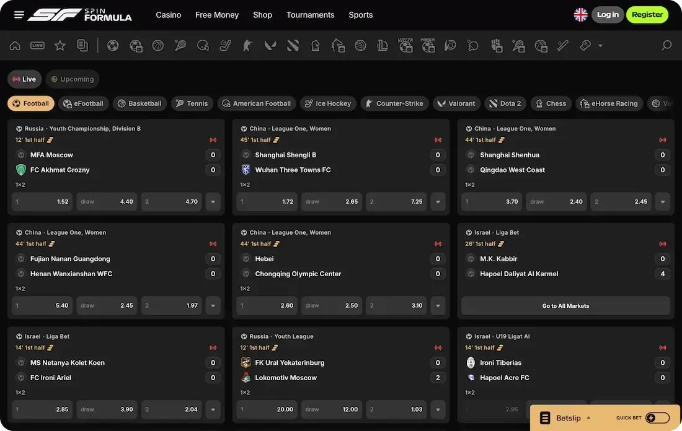The image size is (682, 431).
Task: Bet on Lokomotiv Moscow win at 1.03
Action: coord(396,409)
